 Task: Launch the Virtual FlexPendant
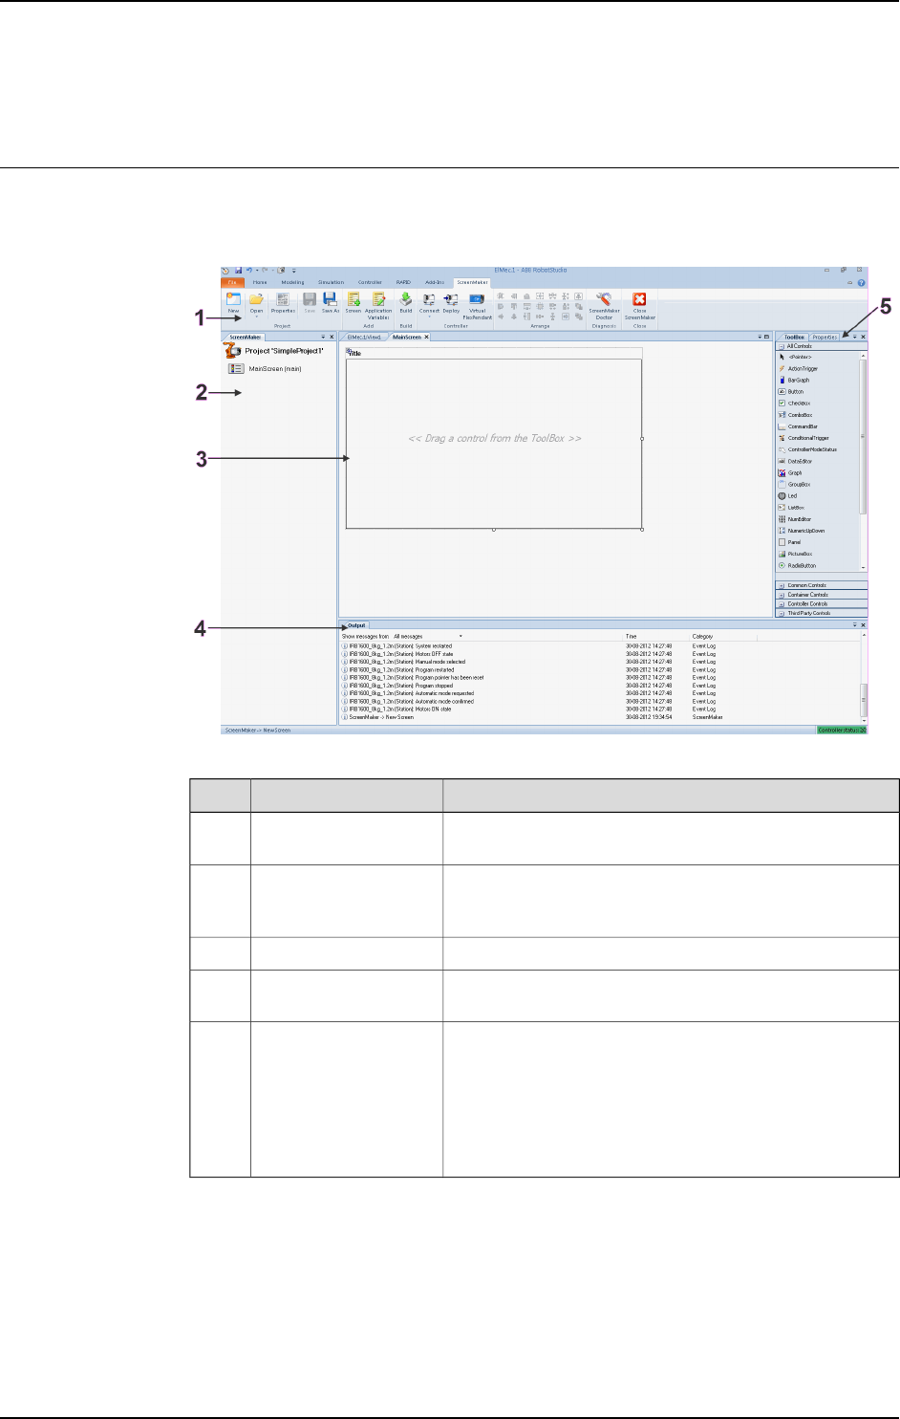(x=477, y=306)
